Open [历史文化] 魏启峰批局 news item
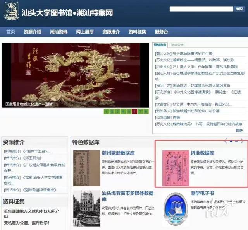248x230 pixels. pos(199,124)
